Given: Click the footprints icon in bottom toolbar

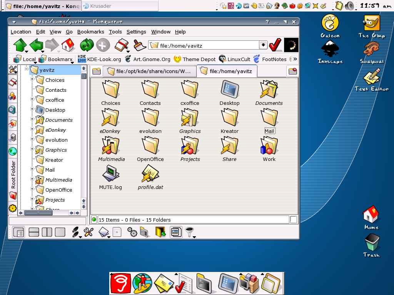Looking at the screenshot, I should pyautogui.click(x=76, y=232).
